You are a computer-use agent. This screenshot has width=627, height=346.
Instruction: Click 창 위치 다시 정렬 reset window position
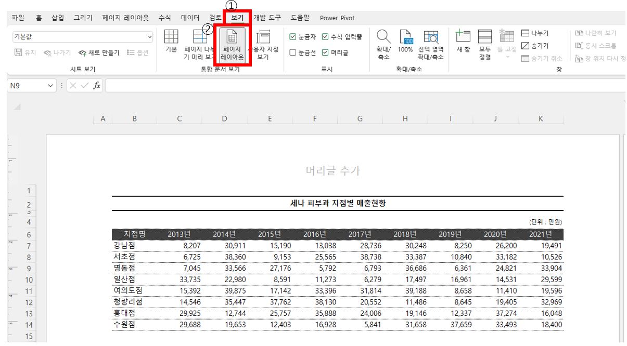pos(600,58)
